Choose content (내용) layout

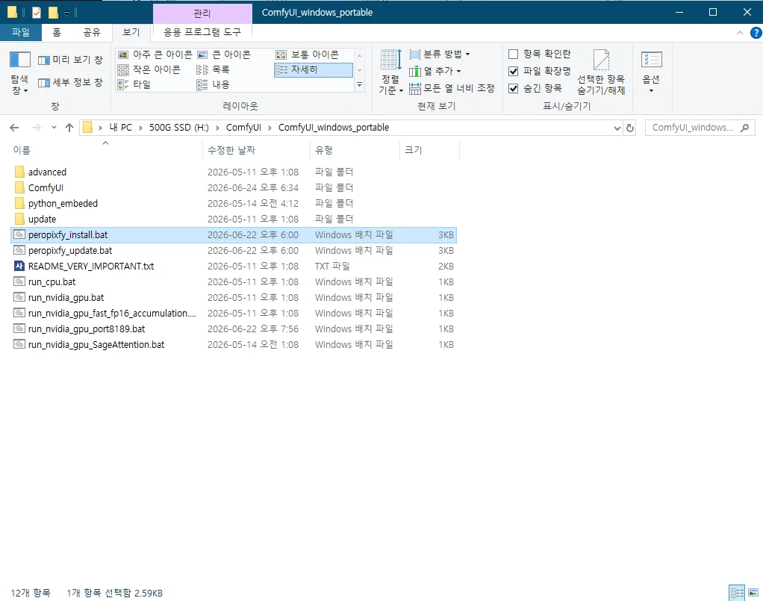click(213, 84)
